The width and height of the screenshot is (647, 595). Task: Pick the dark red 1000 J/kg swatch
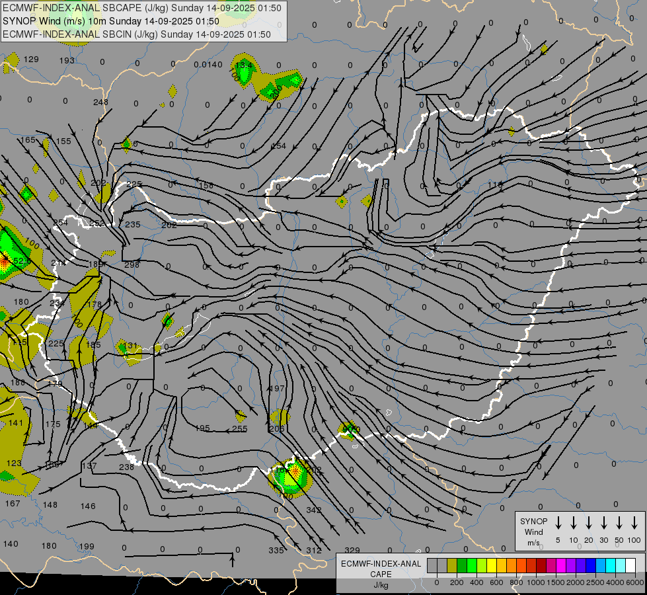(541, 565)
